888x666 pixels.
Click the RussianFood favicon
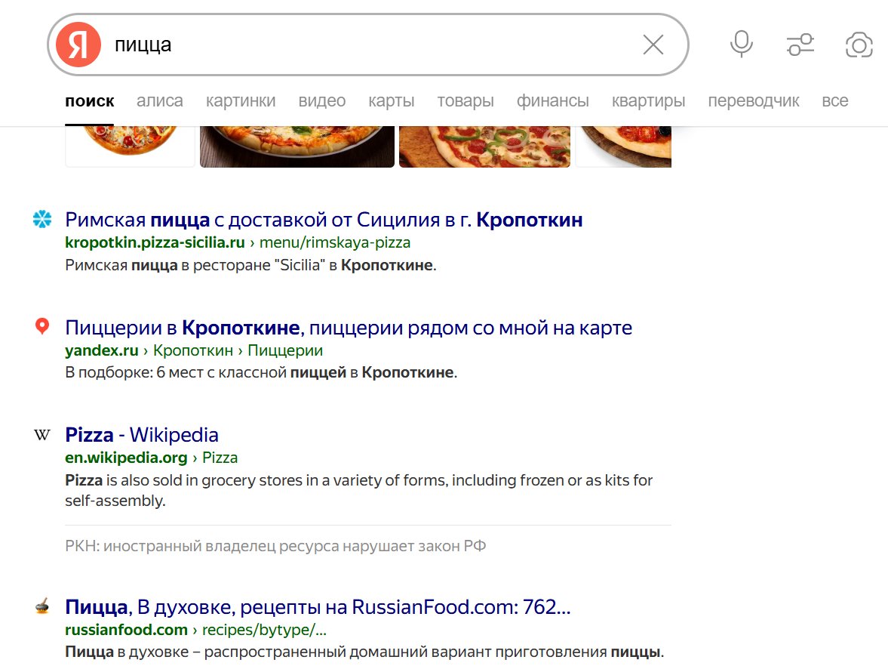click(x=42, y=606)
